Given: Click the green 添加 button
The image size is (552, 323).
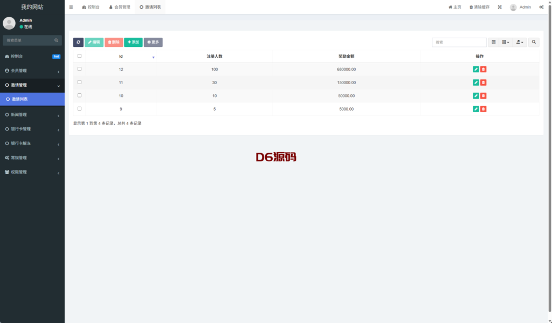Looking at the screenshot, I should (x=133, y=42).
